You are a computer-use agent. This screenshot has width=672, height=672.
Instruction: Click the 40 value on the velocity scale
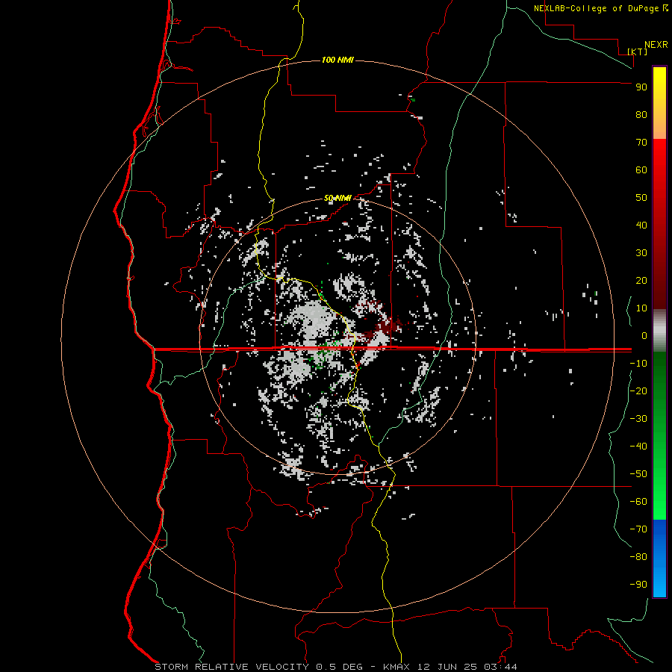[x=641, y=225]
